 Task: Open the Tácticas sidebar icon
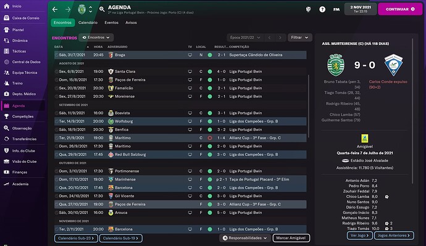point(7,51)
